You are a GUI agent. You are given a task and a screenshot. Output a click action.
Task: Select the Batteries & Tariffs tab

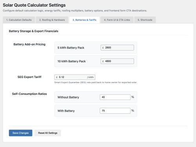(x=84, y=20)
